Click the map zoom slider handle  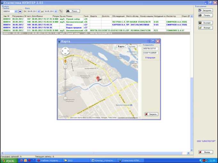pyautogui.click(x=65, y=78)
